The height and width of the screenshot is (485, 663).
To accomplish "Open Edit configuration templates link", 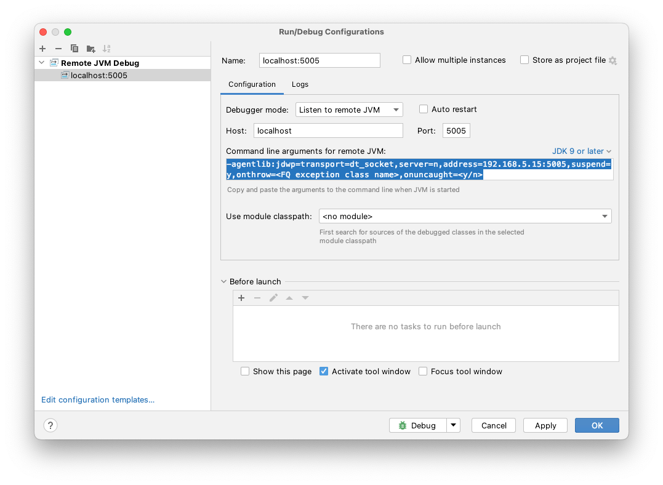I will click(98, 400).
